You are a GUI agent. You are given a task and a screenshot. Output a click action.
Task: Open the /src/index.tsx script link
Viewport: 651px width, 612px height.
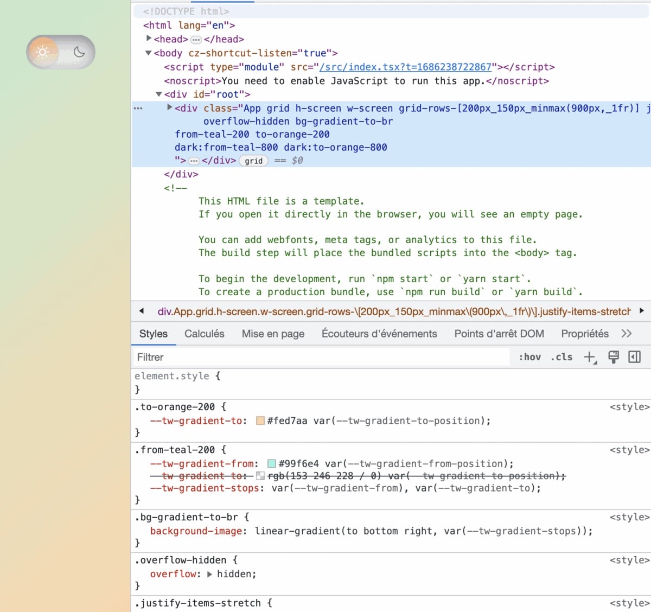click(x=406, y=67)
